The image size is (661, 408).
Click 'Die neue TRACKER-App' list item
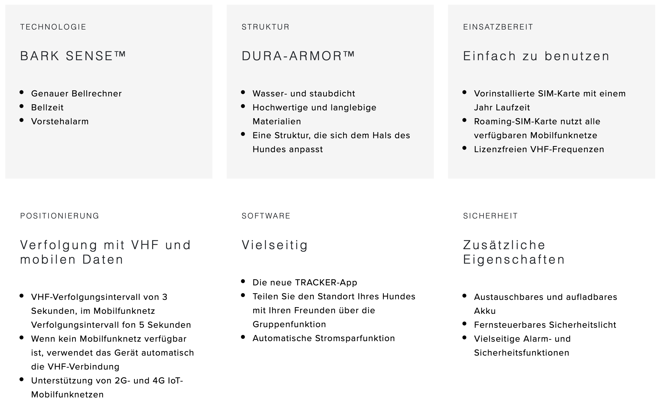[305, 282]
